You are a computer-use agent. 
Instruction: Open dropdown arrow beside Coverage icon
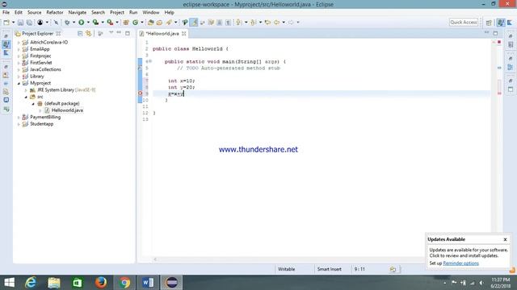pos(103,23)
